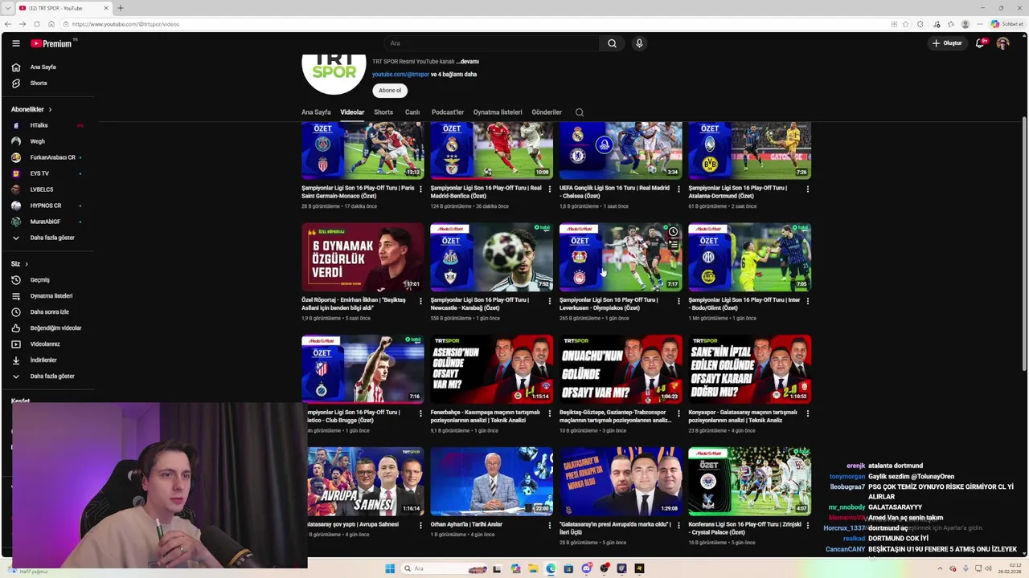Open the Discord taskbar icon
The width and height of the screenshot is (1029, 578).
(586, 568)
